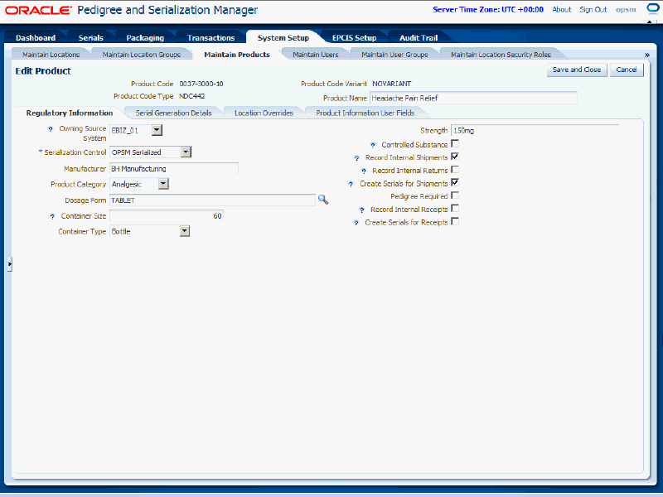Screen dimensions: 663x497
Task: Click the Sign Out link
Action: (593, 9)
